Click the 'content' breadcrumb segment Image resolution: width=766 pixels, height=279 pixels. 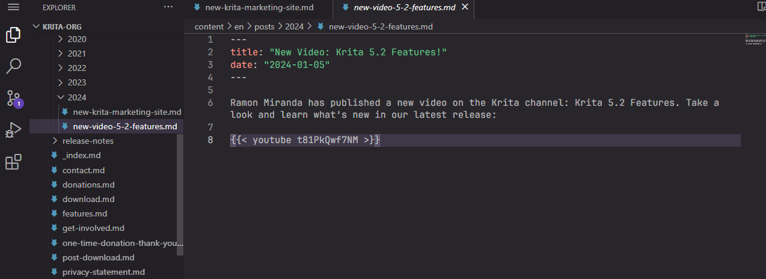[209, 26]
